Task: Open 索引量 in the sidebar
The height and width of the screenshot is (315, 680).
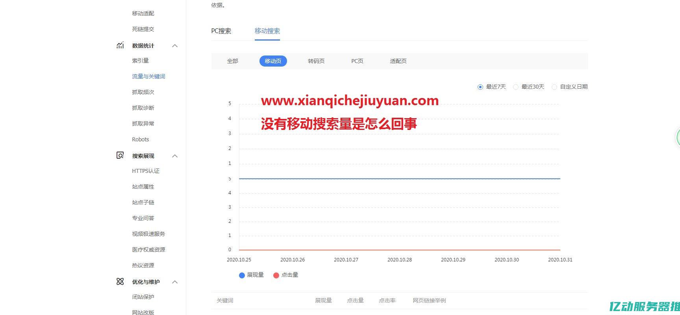Action: 140,61
